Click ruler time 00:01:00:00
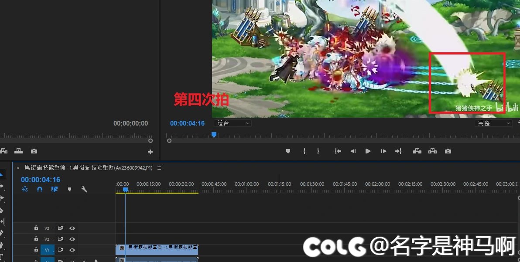The image size is (520, 262). pos(247,184)
